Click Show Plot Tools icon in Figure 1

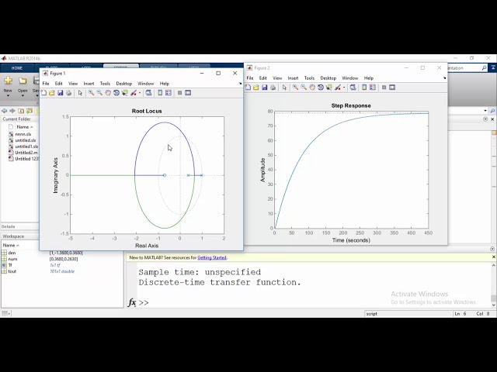pyautogui.click(x=188, y=93)
